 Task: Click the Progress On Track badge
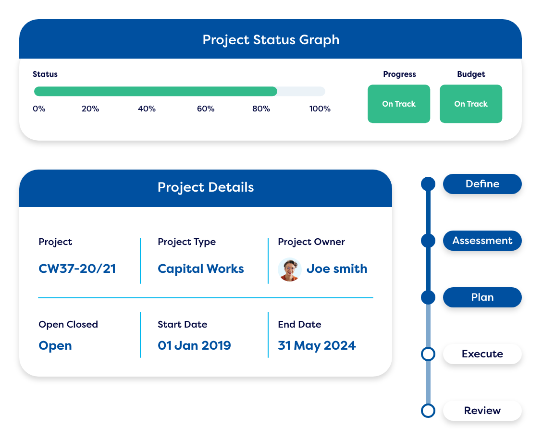(399, 104)
